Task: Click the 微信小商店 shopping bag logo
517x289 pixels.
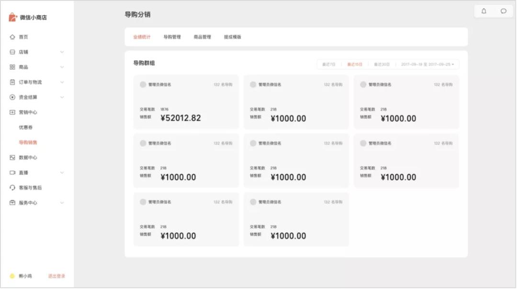Action: [13, 17]
